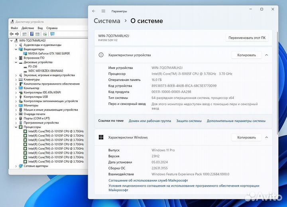Expand Аудиовходы и аудиовыходы category
Screen dimensions: 287x207
16,45
